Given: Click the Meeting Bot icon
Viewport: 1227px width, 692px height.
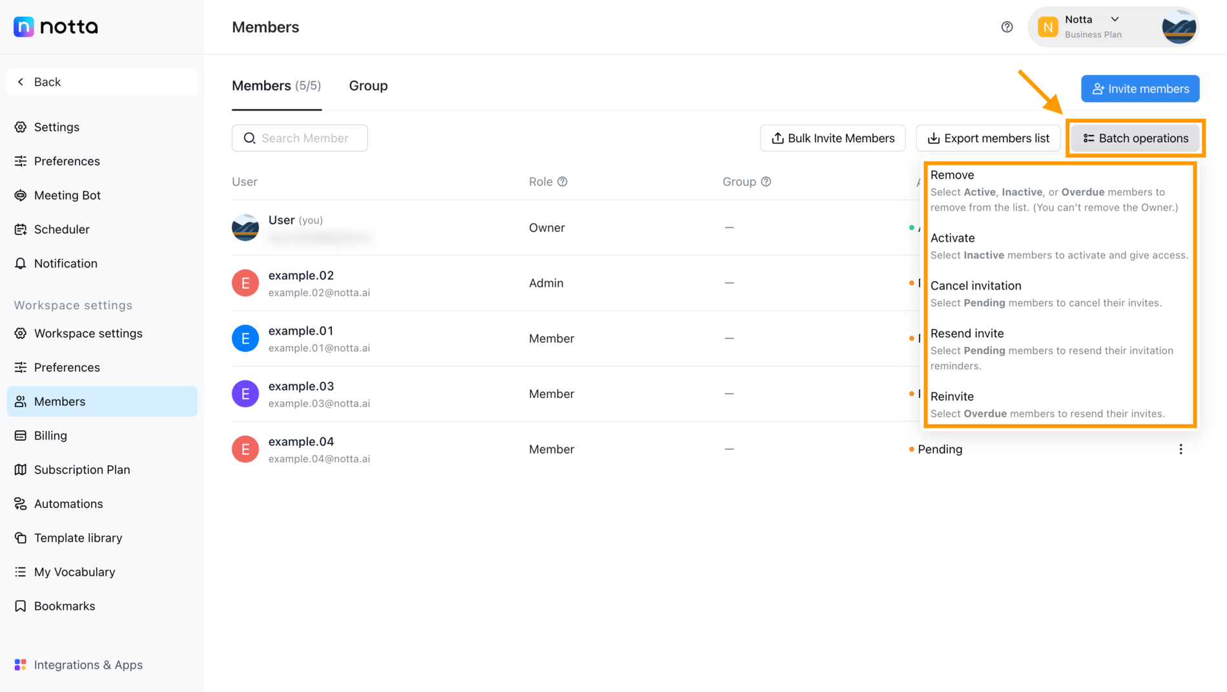Looking at the screenshot, I should 21,195.
